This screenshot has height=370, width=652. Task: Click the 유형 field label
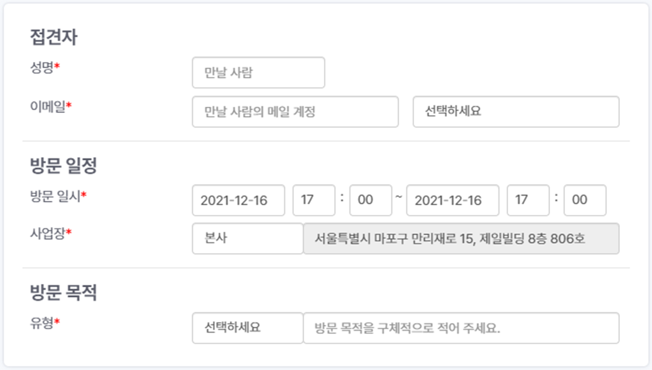click(x=42, y=324)
